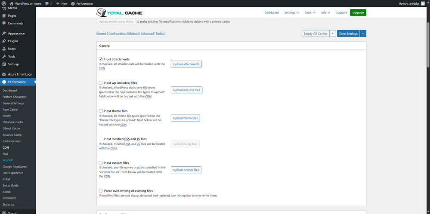The height and width of the screenshot is (214, 430).
Task: Open the Plugins sidebar menu
Action: point(13,41)
